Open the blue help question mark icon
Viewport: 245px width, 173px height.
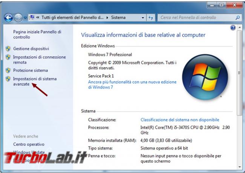pos(233,28)
